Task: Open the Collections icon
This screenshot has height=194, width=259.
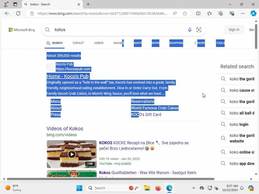Action: point(221,13)
